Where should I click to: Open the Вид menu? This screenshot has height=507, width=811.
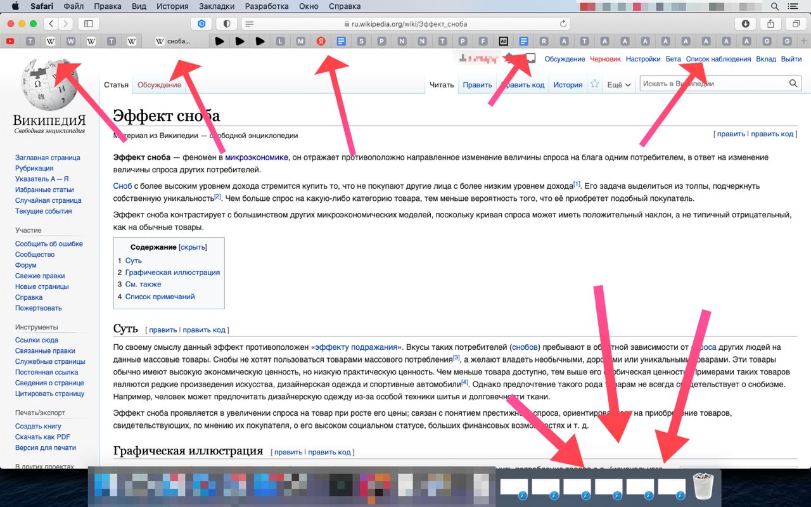click(139, 6)
